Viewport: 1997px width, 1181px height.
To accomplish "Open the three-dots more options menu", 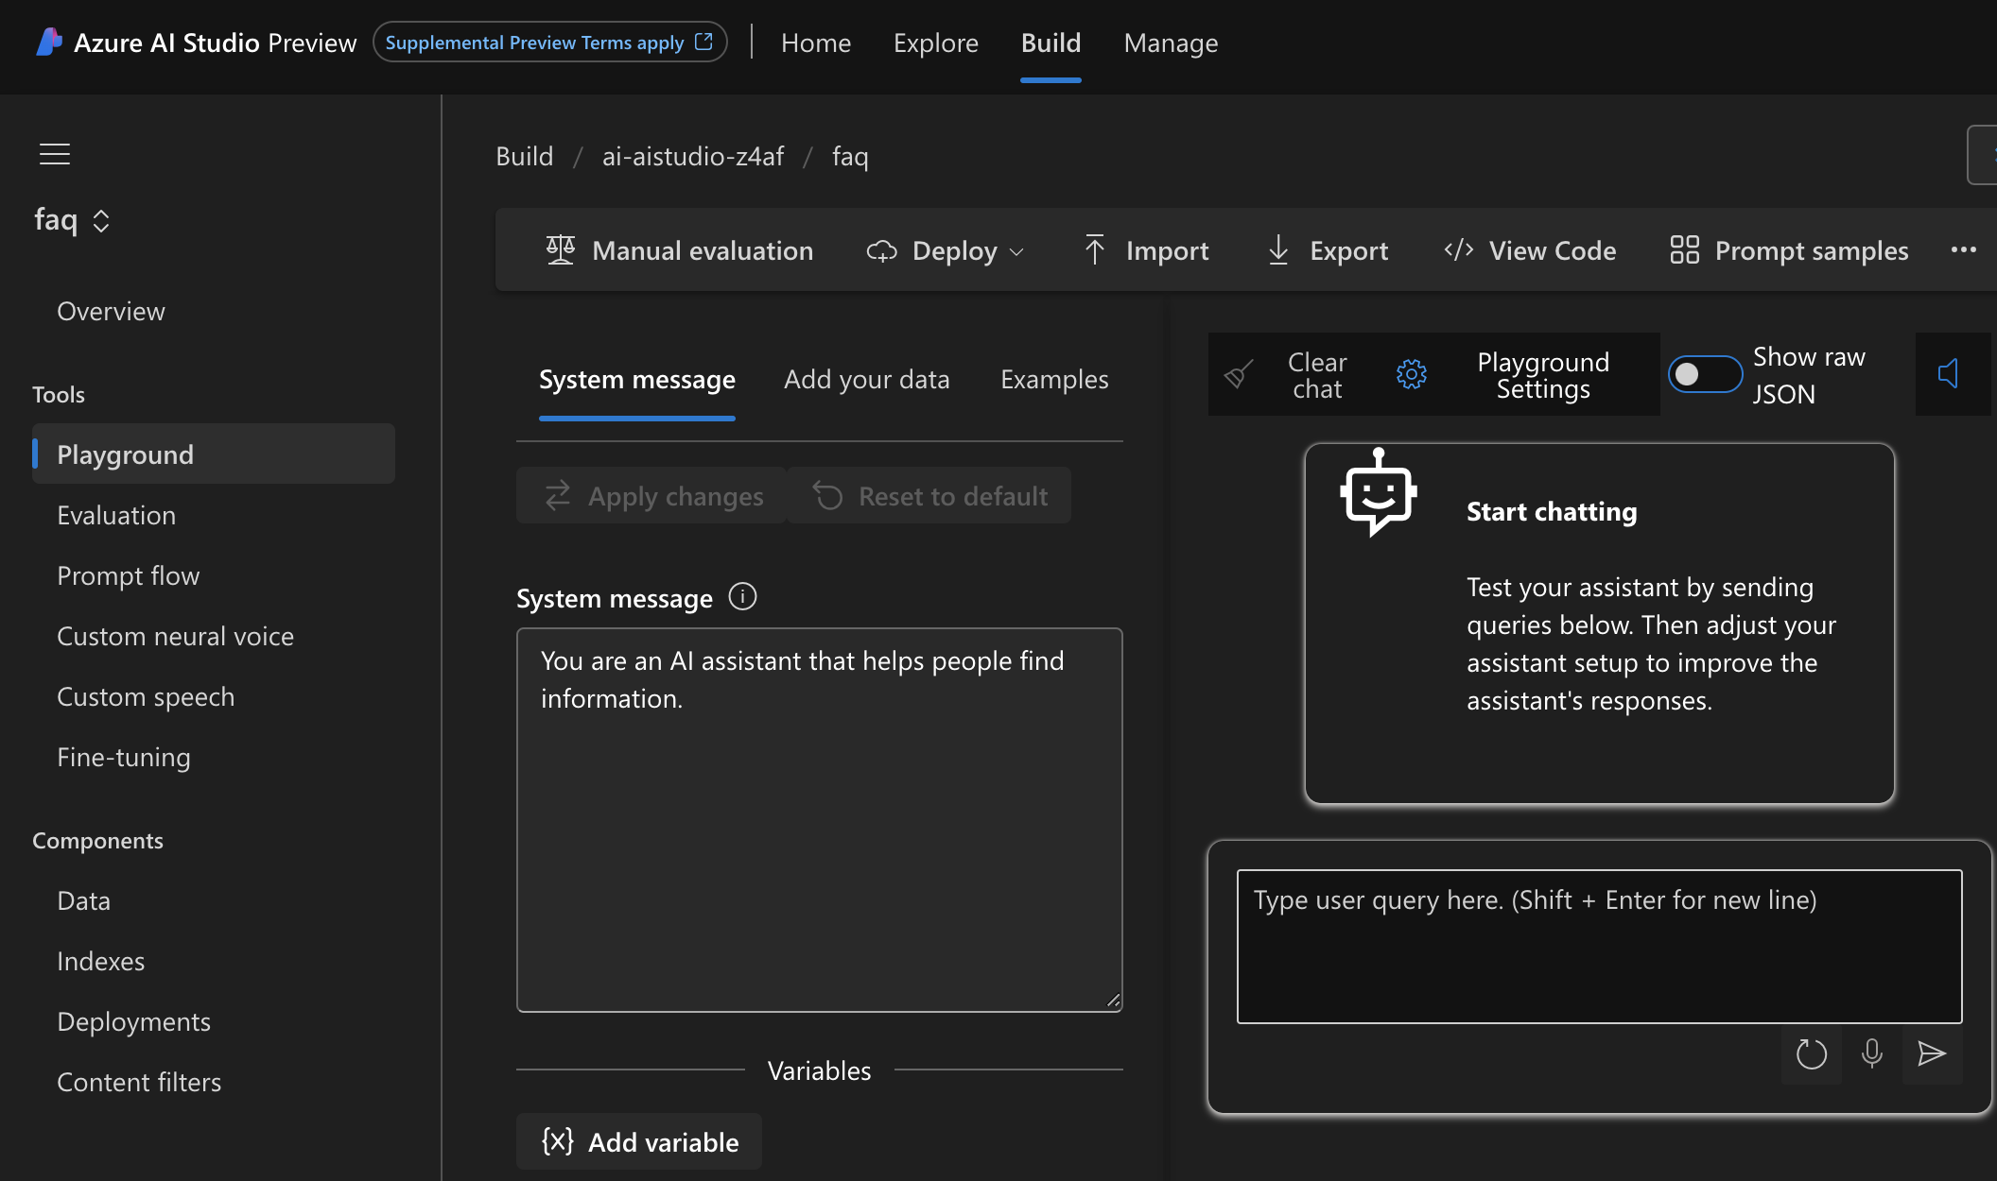I will [1963, 250].
